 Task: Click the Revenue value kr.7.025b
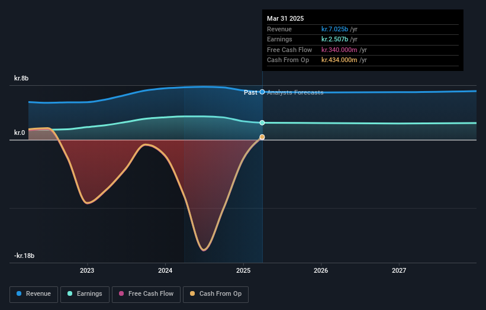click(334, 29)
